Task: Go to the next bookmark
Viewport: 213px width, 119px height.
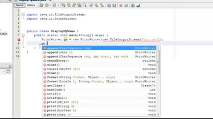Action: pyautogui.click(x=97, y=5)
